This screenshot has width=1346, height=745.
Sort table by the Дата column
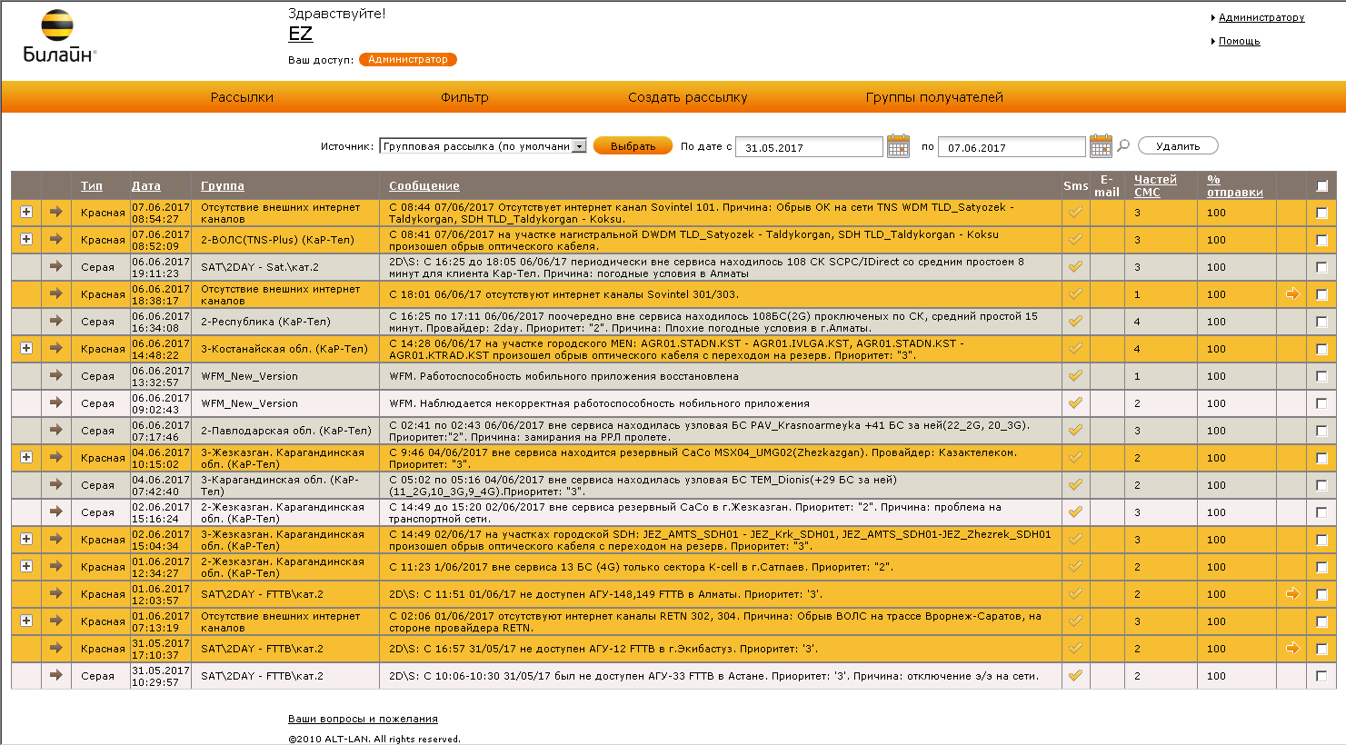[x=146, y=186]
